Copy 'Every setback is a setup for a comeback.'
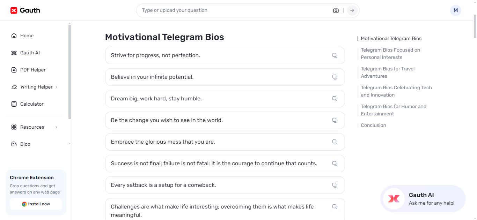This screenshot has width=477, height=220. [x=335, y=185]
